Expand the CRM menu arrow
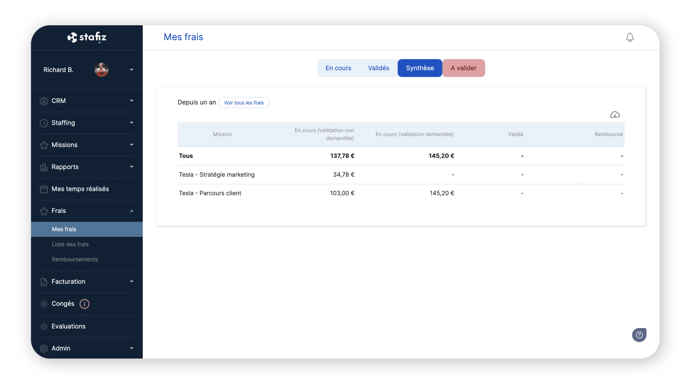Image resolution: width=691 pixels, height=383 pixels. (x=132, y=101)
